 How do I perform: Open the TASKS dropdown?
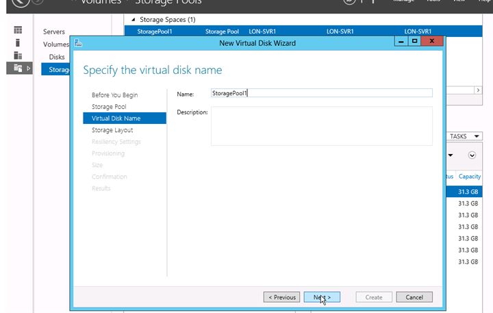click(x=466, y=136)
